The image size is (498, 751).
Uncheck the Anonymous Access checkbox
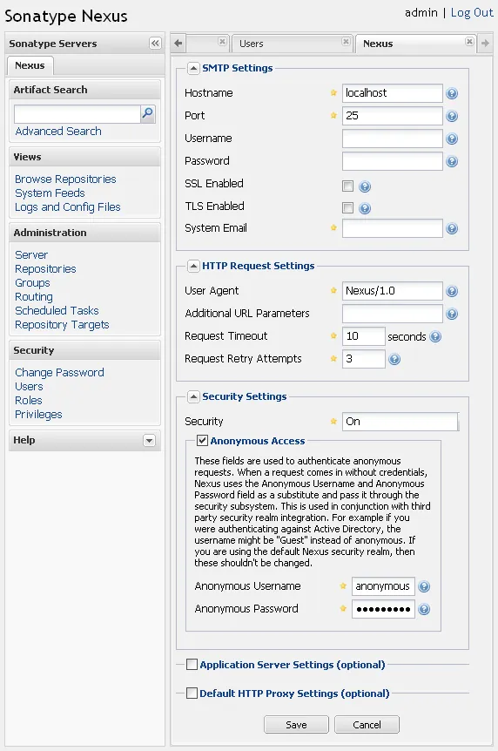(202, 440)
